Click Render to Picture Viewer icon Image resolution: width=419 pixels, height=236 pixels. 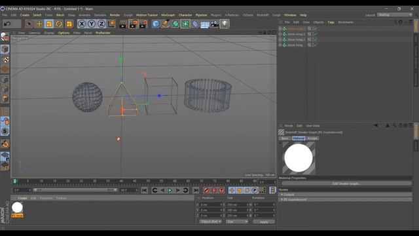133,24
